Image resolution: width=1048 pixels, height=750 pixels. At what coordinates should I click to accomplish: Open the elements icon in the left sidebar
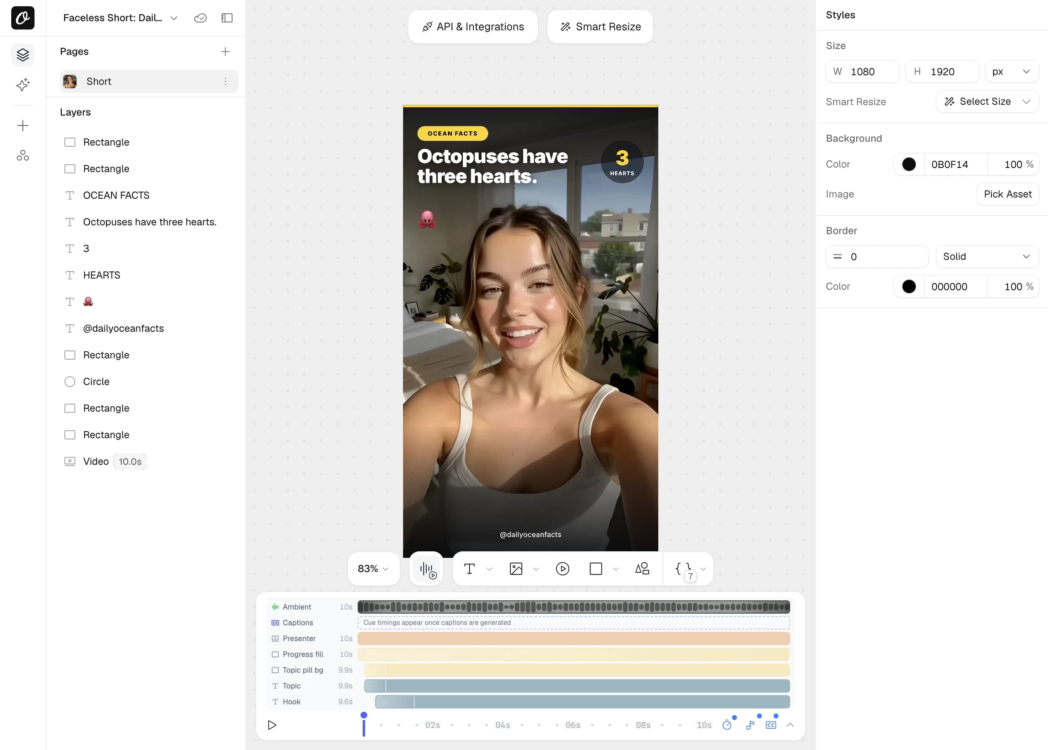tap(22, 155)
